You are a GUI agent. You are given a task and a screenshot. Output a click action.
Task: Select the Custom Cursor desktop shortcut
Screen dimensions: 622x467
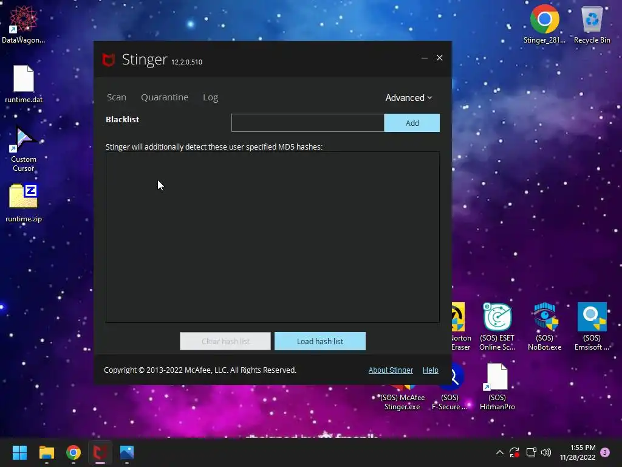click(24, 149)
